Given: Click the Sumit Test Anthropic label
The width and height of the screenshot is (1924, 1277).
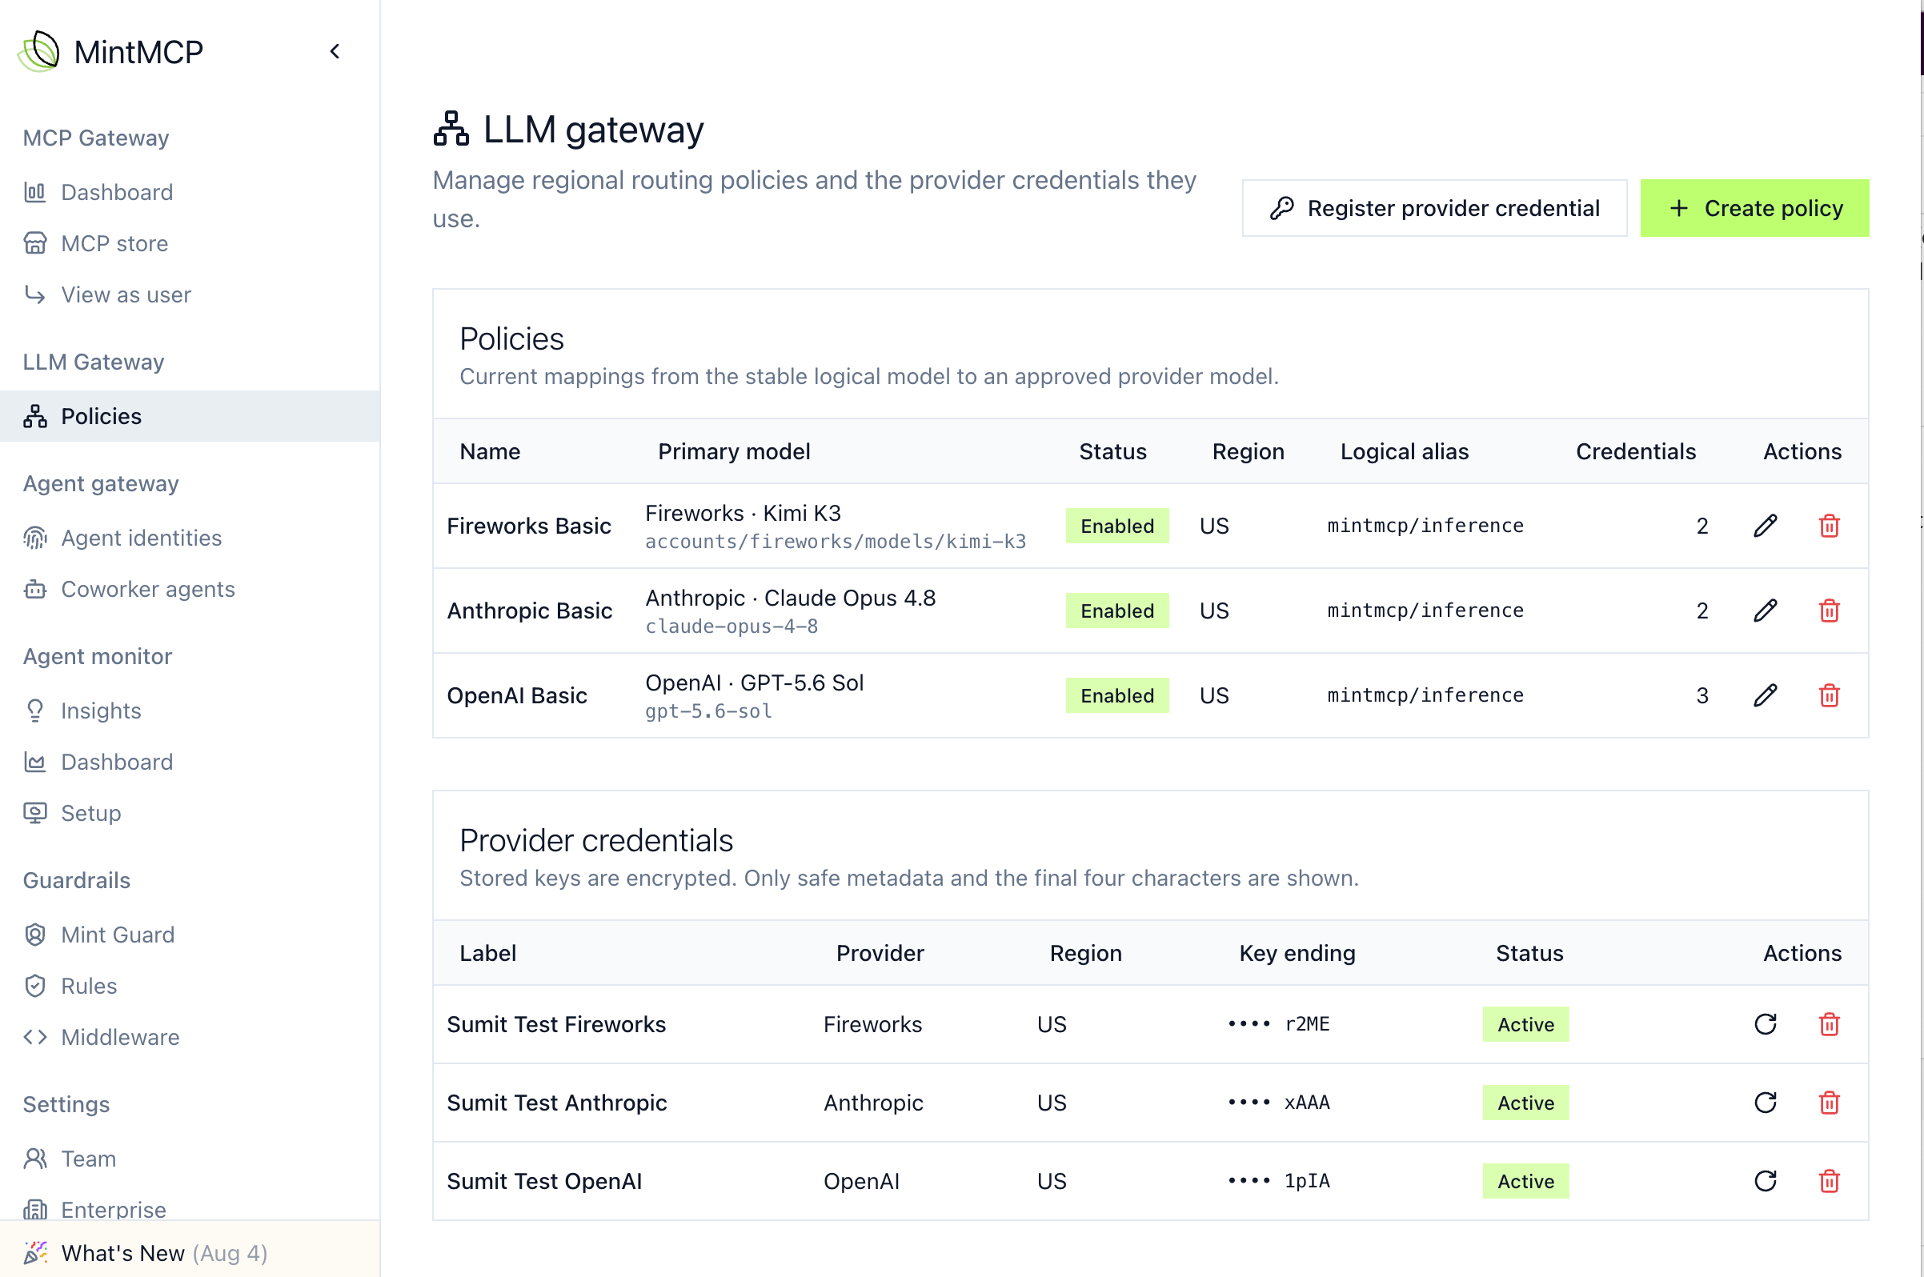Looking at the screenshot, I should 557,1103.
